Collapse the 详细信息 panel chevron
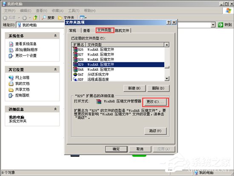Viewport: 234px width, 176px height. [x=55, y=109]
